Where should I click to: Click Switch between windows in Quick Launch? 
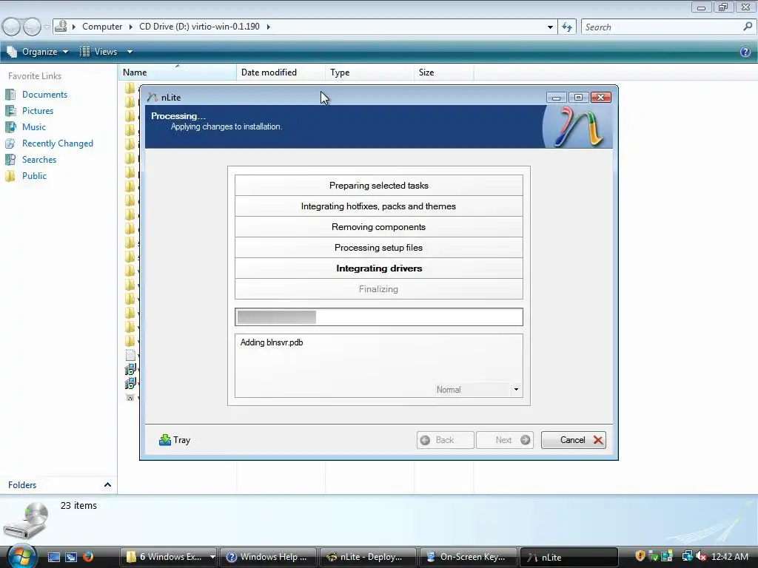(x=71, y=557)
